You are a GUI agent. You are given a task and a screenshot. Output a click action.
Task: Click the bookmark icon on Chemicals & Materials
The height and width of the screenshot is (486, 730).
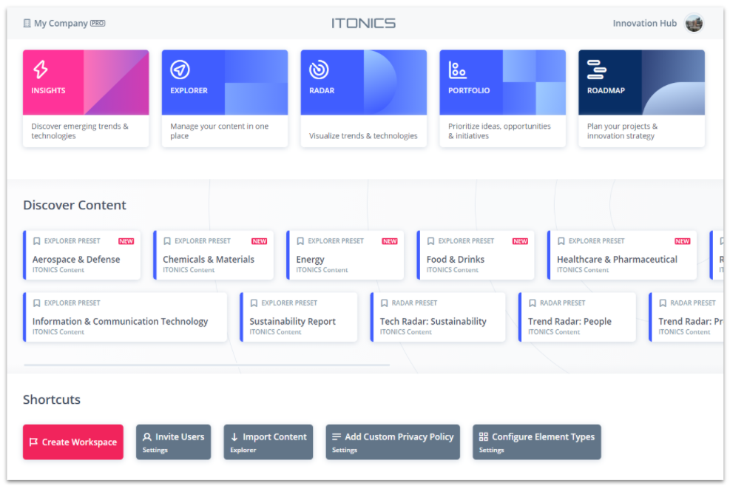pos(166,241)
